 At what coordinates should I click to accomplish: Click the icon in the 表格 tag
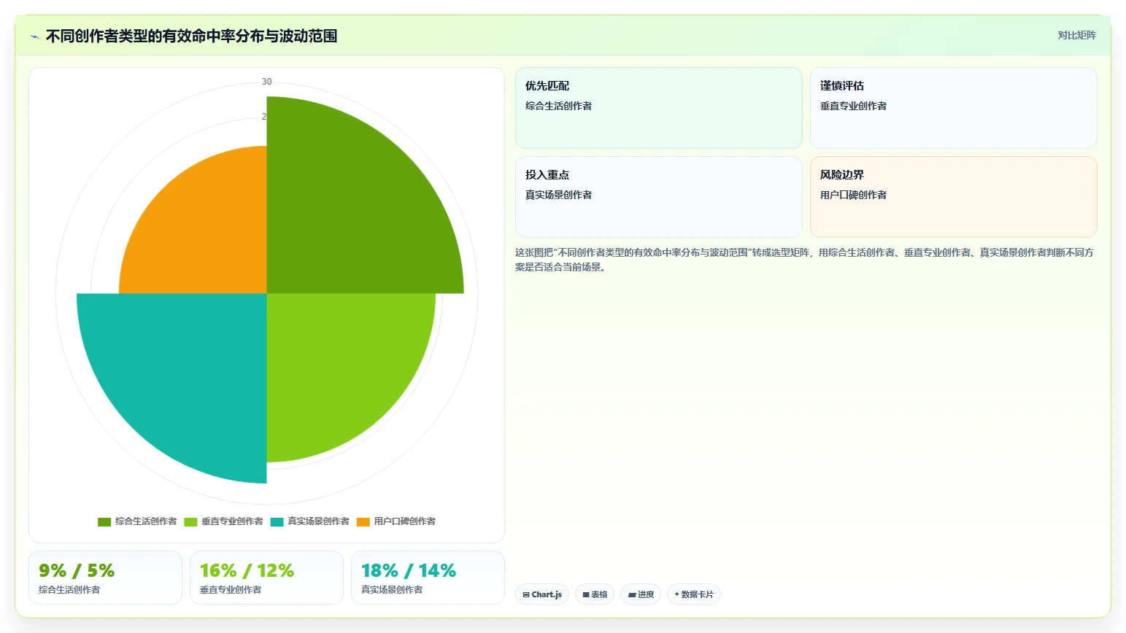tap(585, 595)
